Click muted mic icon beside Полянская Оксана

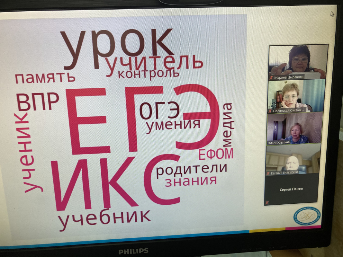click(x=270, y=111)
